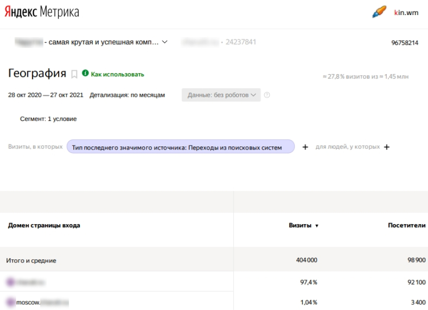428x310 pixels.
Task: Click the question mark help icon
Action: point(267,95)
